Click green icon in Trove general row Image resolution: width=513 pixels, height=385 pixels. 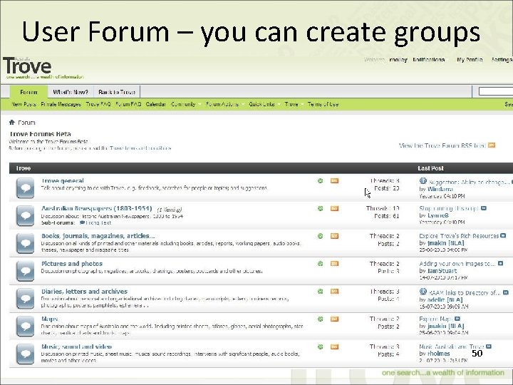321,180
